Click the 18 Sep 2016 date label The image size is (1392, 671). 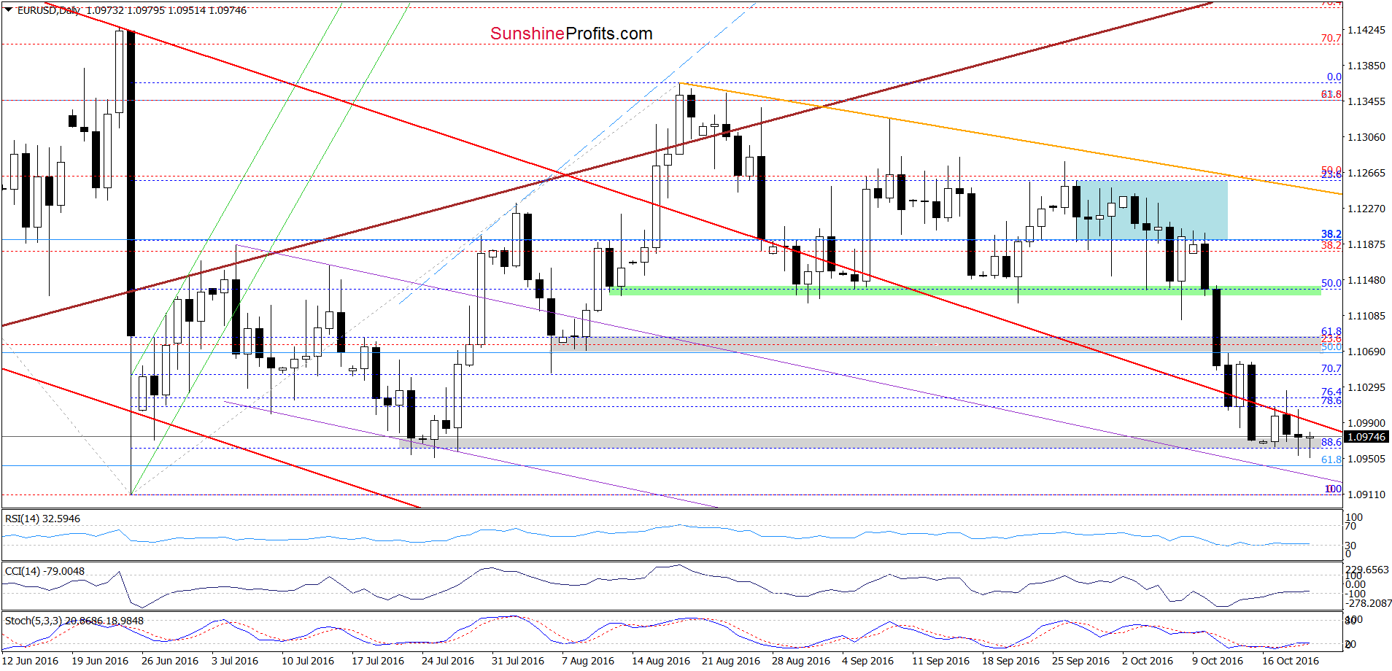[1011, 661]
